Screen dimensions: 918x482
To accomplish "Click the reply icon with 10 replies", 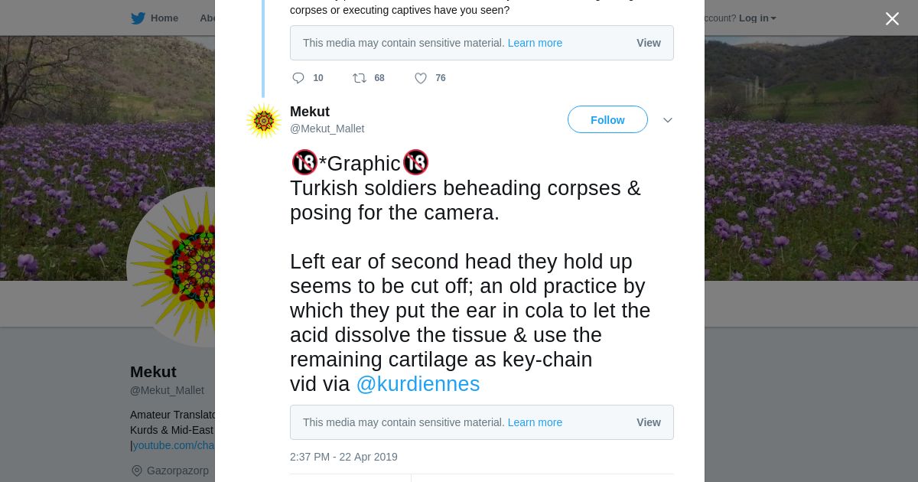I will tap(298, 78).
